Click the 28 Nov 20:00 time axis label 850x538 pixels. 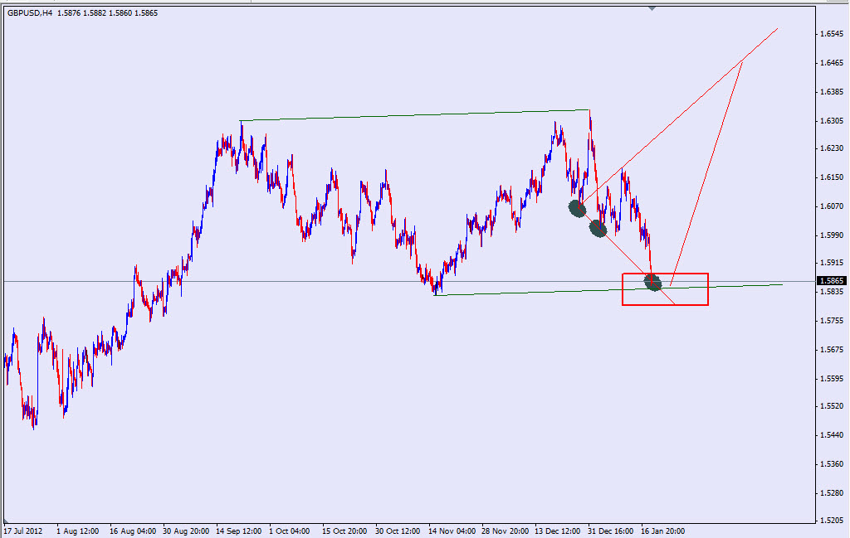tap(506, 531)
